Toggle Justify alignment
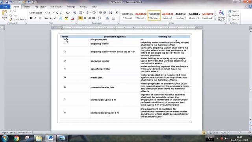Viewport: 252px width, 142px height. 94,18
